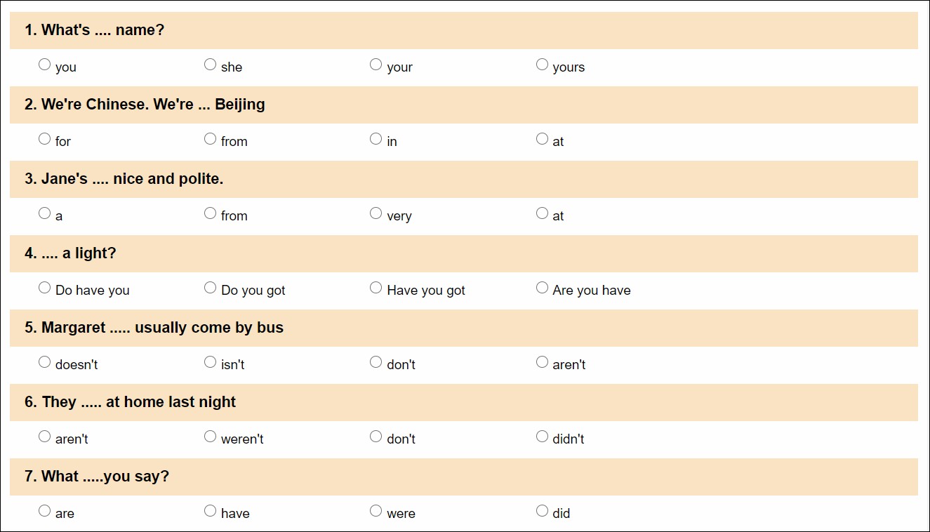930x532 pixels.
Task: Select 'did' for question 7
Action: point(542,511)
